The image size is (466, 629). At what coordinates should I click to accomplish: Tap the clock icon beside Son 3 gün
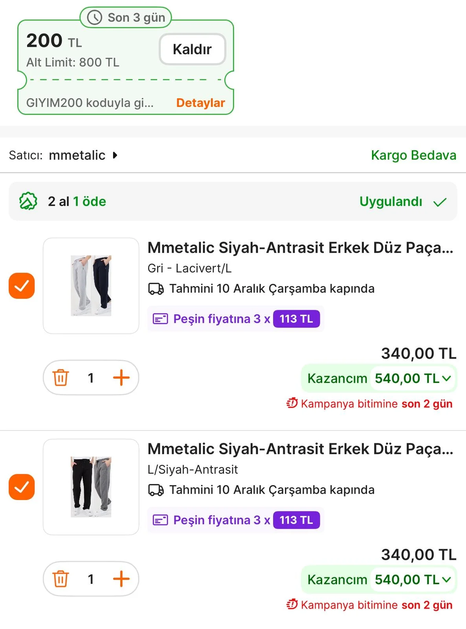point(95,18)
